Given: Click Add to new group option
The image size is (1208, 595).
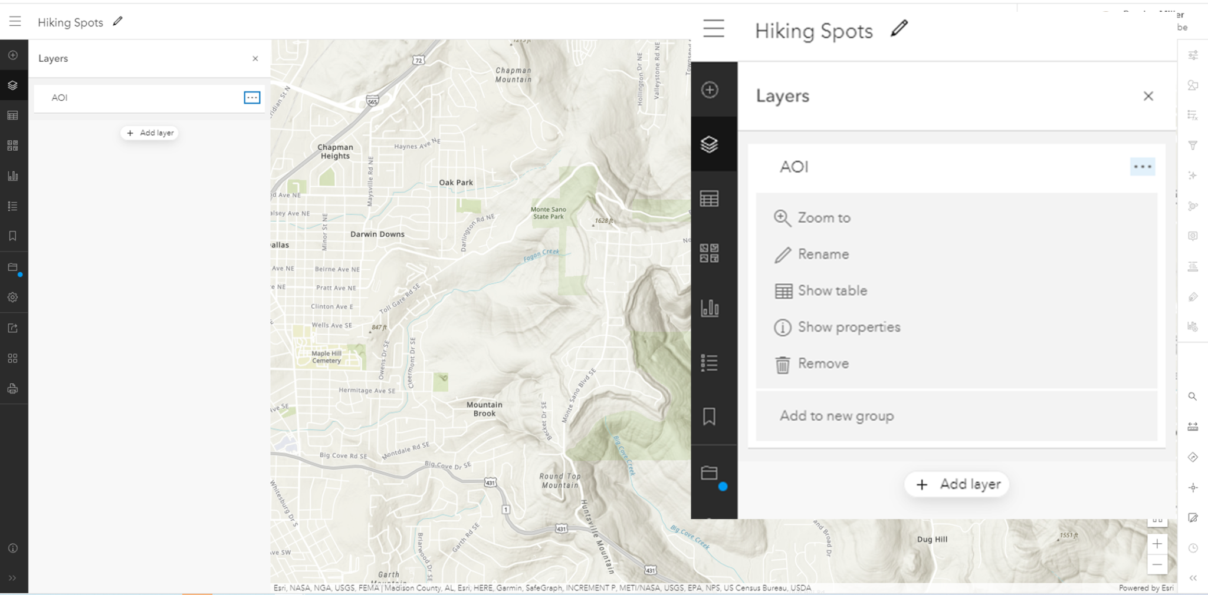Looking at the screenshot, I should click(836, 416).
